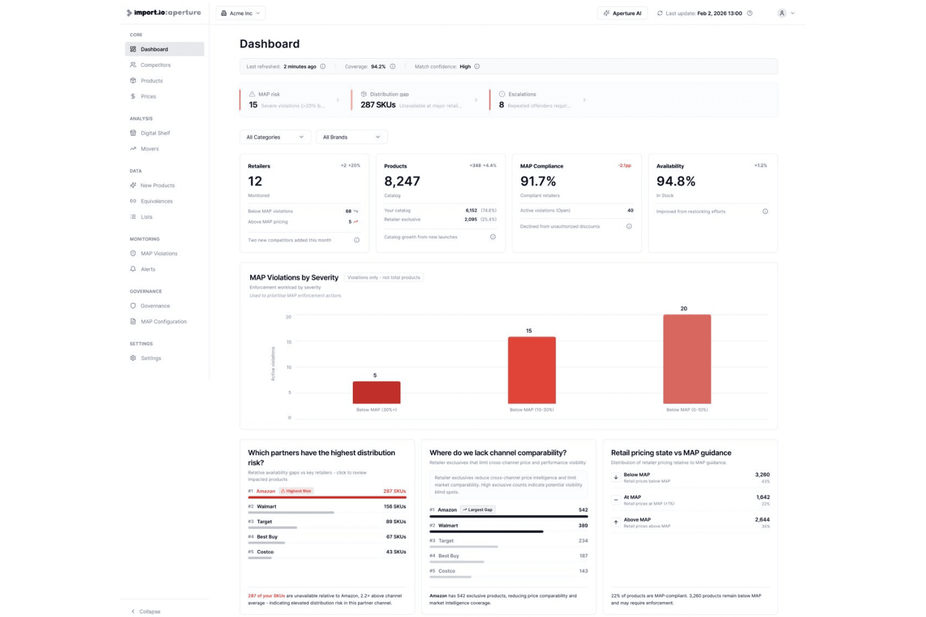Click the refresh icon beside Last update
Screen dimensions: 926x617
[x=659, y=13]
